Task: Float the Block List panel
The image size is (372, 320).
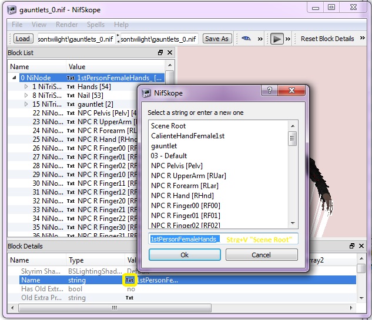Action: [x=160, y=53]
